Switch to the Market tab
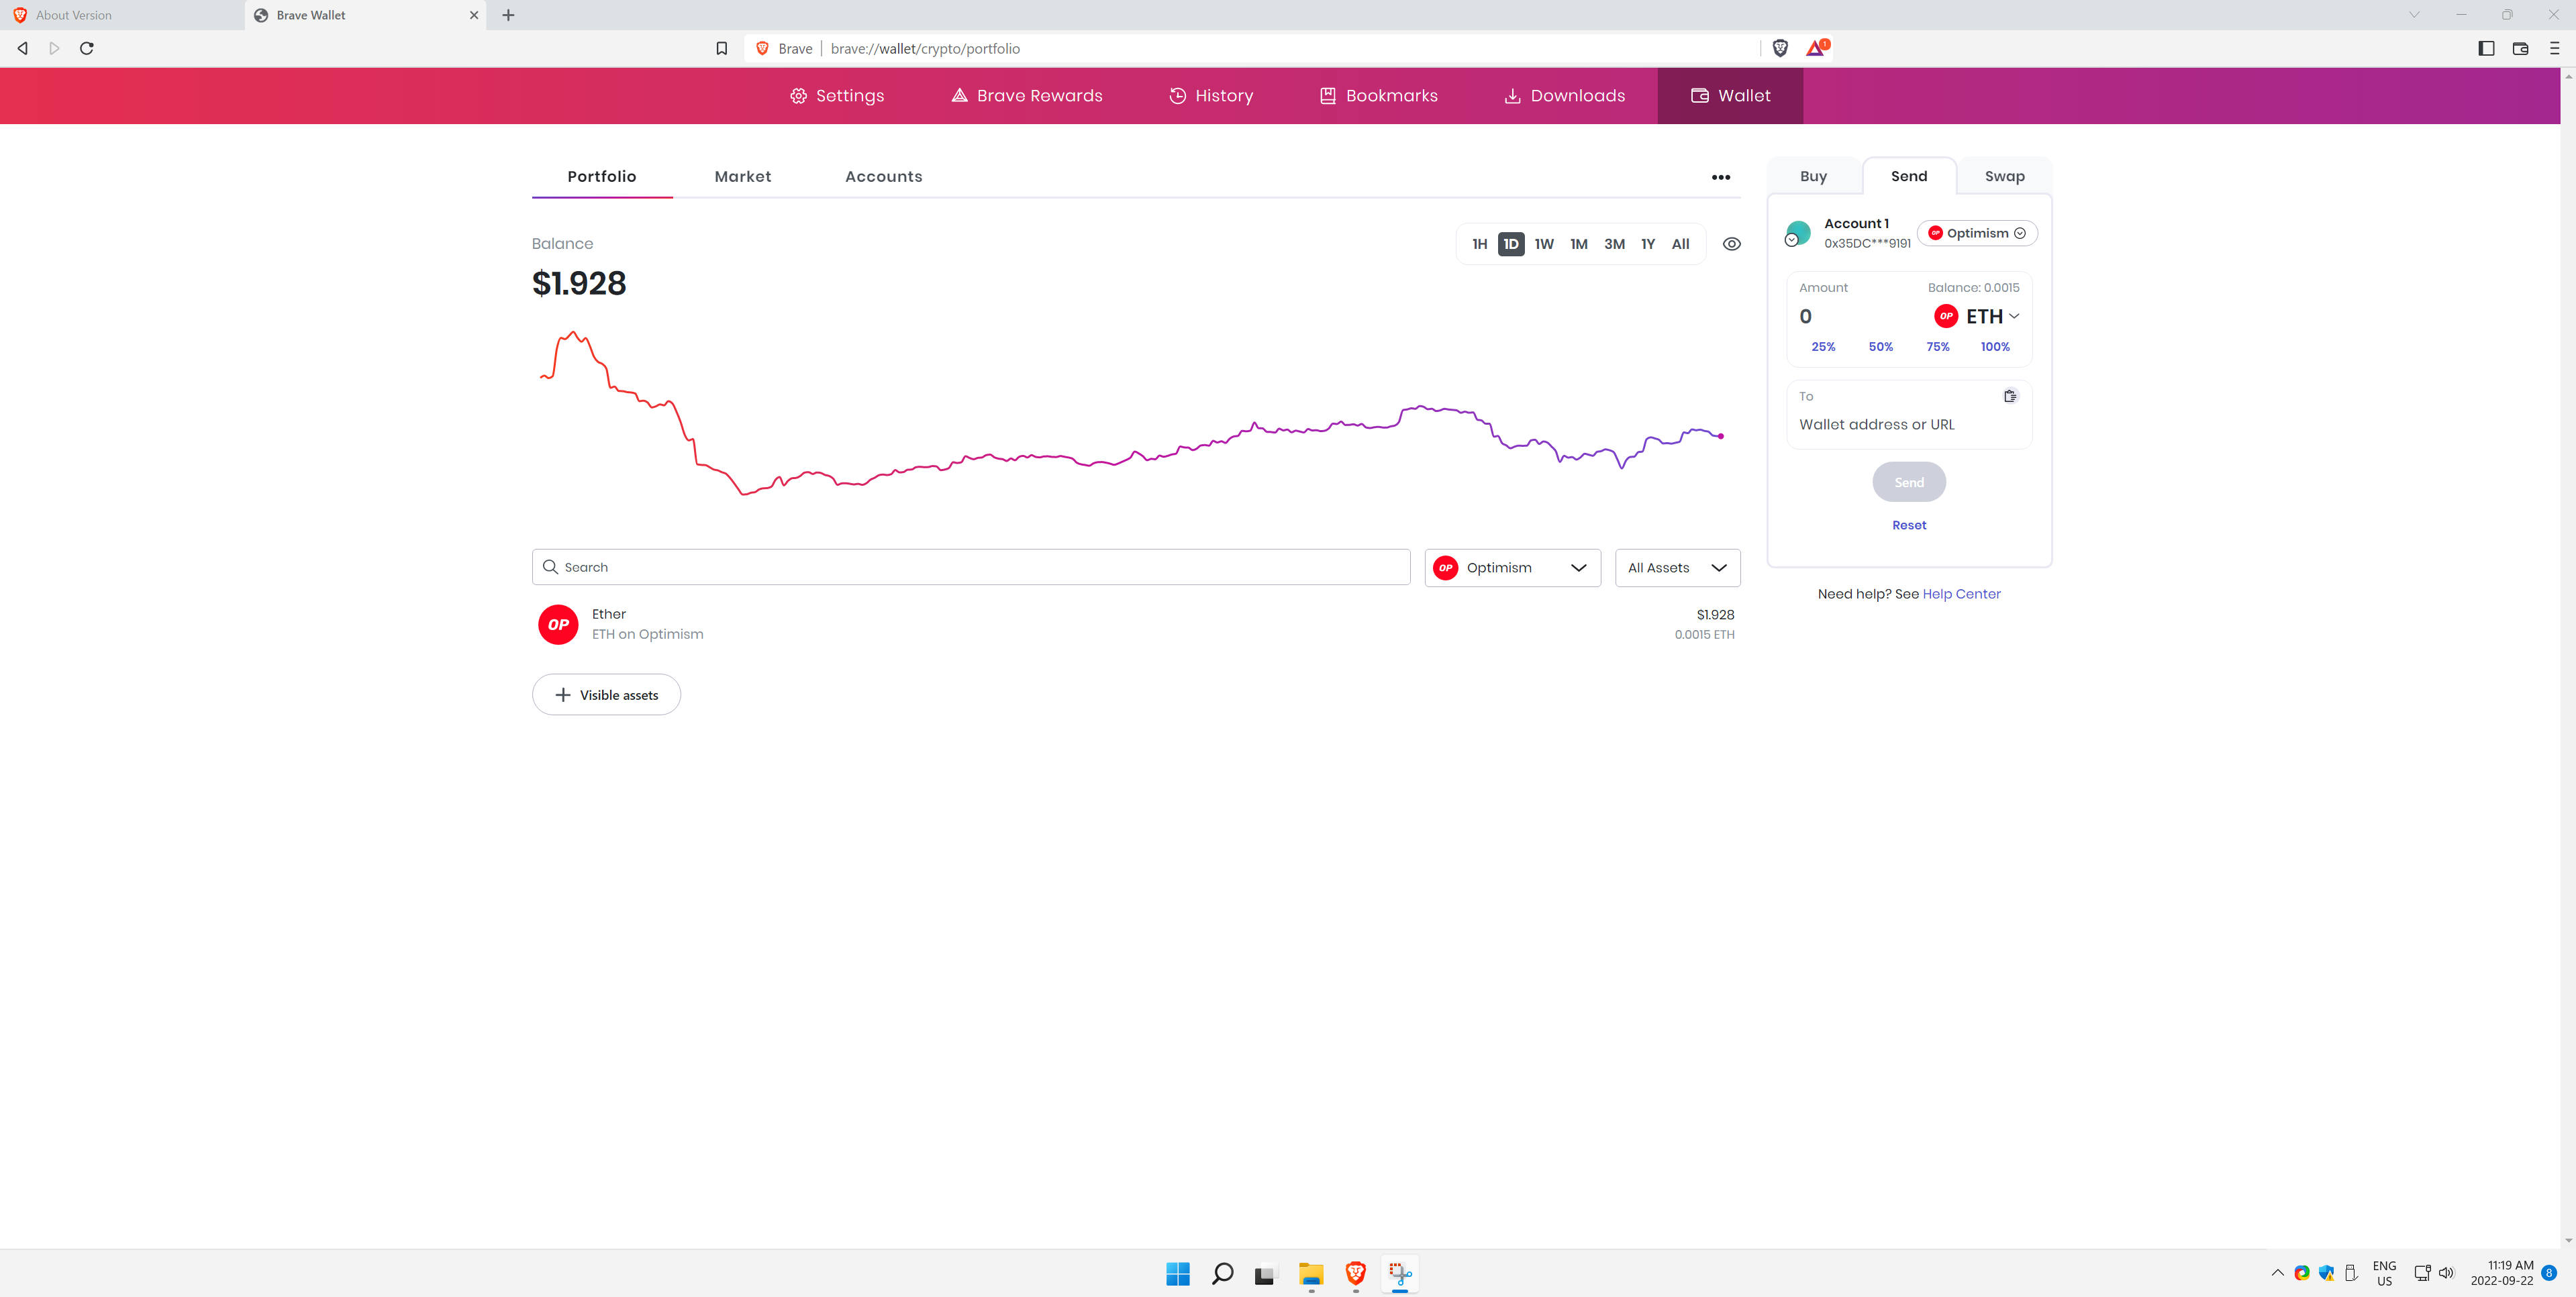 742,176
